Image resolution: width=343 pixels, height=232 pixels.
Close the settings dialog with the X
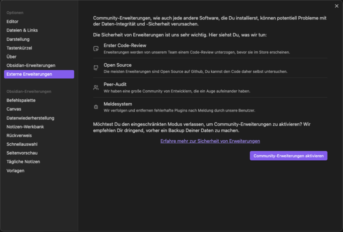[337, 6]
